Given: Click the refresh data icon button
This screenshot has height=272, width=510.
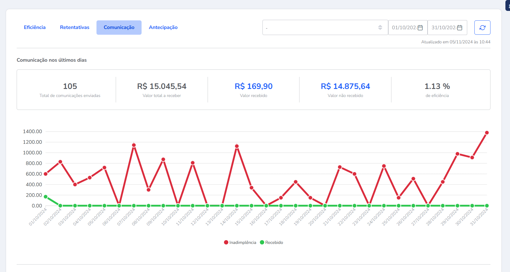Looking at the screenshot, I should tap(482, 28).
